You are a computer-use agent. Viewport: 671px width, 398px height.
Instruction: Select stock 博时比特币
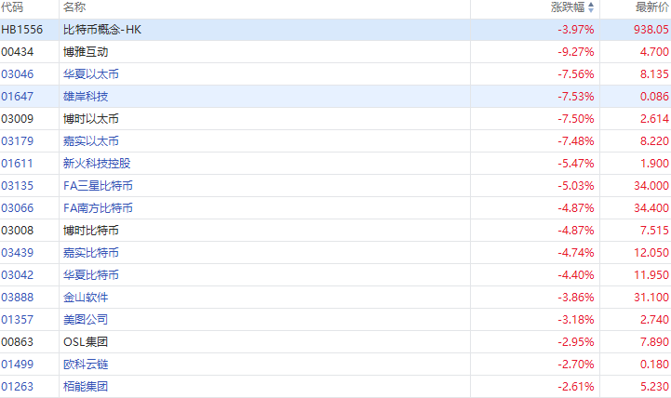click(91, 230)
